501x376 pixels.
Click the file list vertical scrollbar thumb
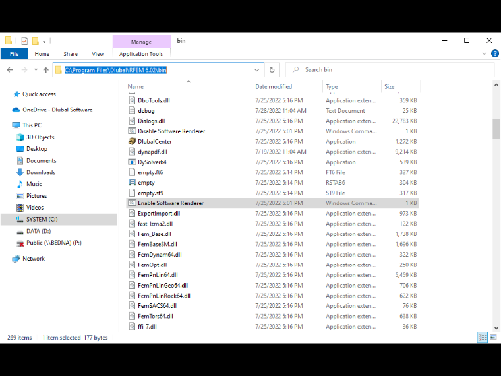pyautogui.click(x=496, y=129)
